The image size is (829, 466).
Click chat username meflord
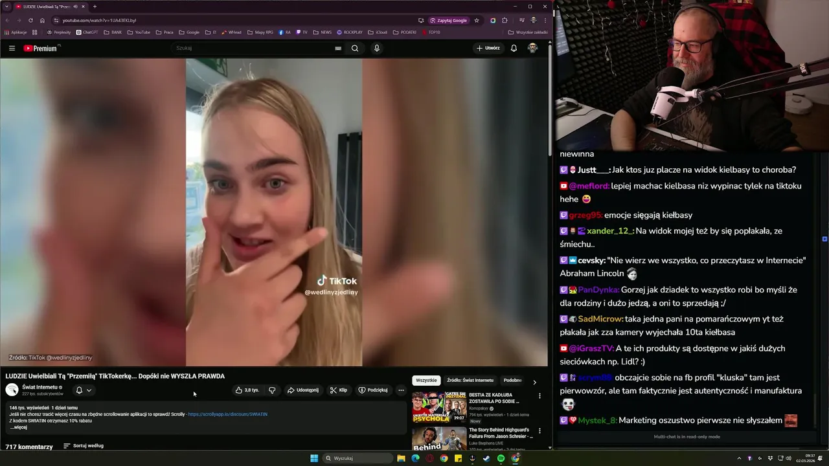pyautogui.click(x=589, y=186)
